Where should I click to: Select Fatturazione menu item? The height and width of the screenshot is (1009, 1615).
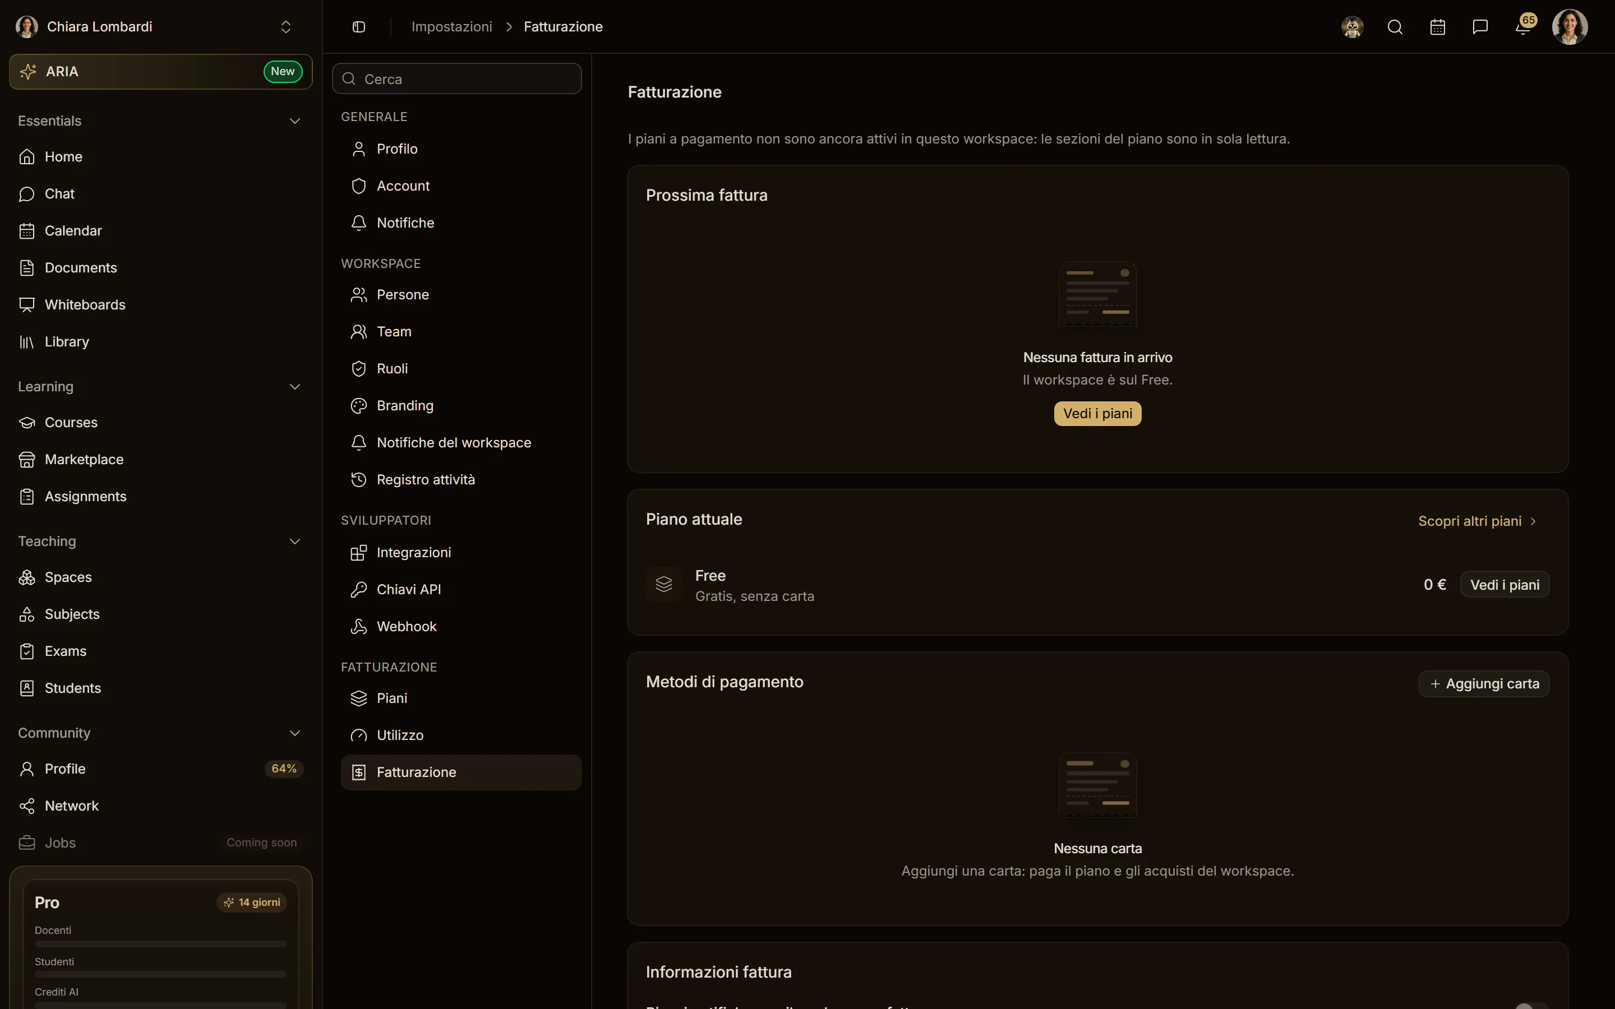point(461,773)
